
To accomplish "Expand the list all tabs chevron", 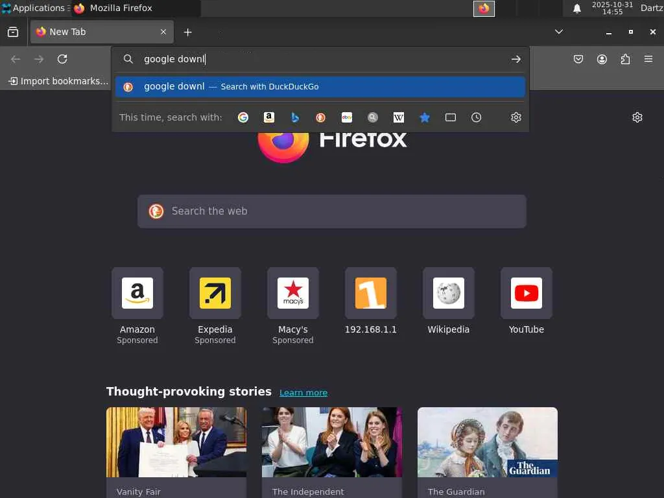I will click(x=559, y=32).
